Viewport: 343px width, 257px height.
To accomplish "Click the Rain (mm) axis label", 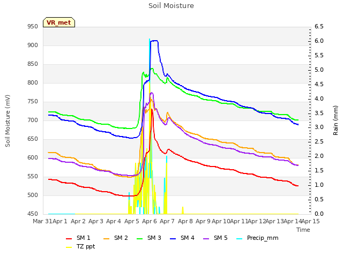I will (x=335, y=120).
